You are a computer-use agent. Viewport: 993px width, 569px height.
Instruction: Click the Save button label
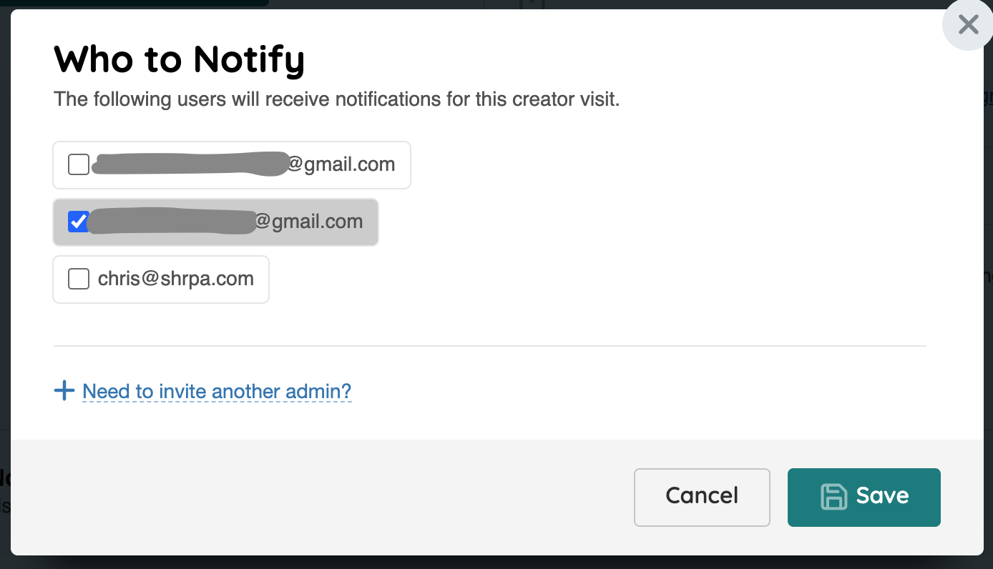coord(882,496)
